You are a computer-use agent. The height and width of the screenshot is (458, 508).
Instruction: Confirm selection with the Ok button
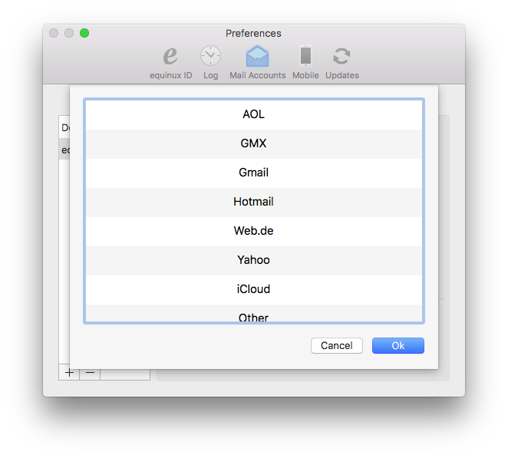(x=397, y=345)
